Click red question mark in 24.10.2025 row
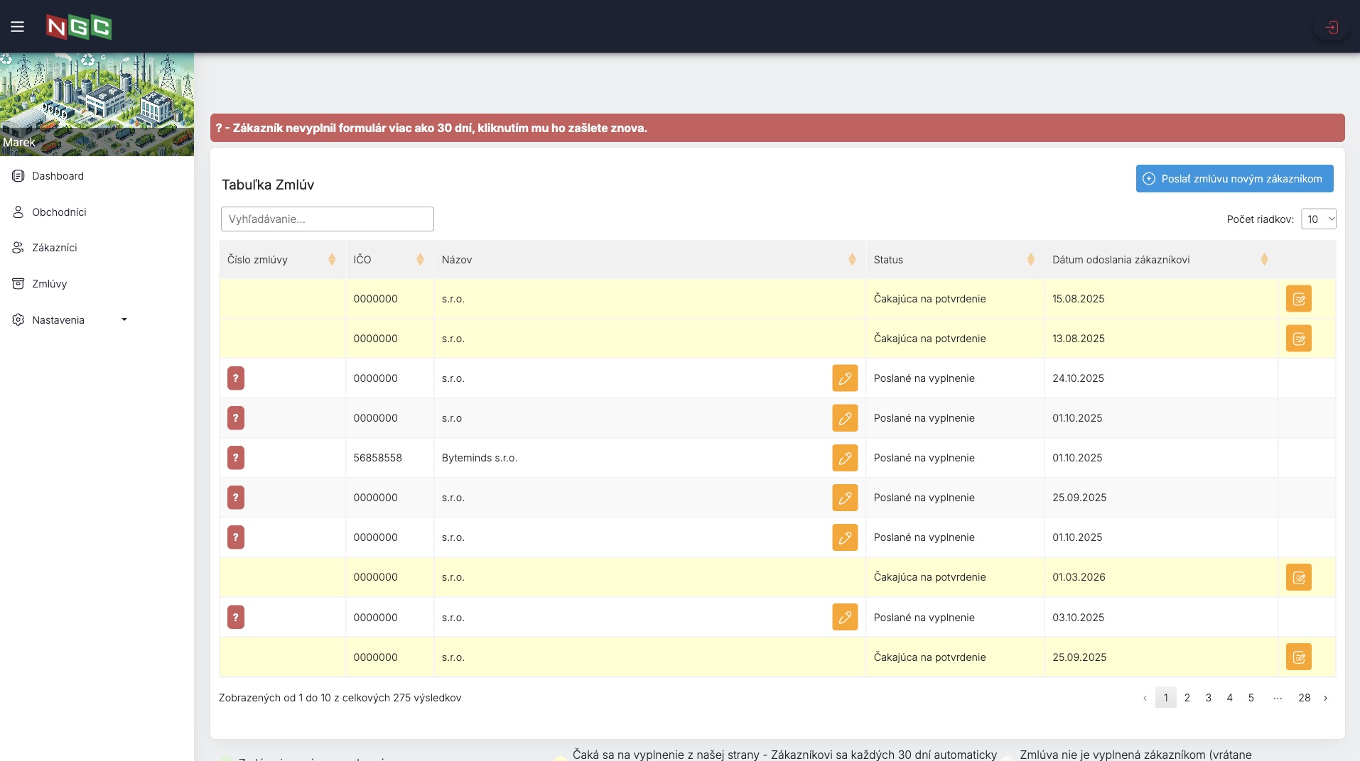1360x761 pixels. click(236, 378)
